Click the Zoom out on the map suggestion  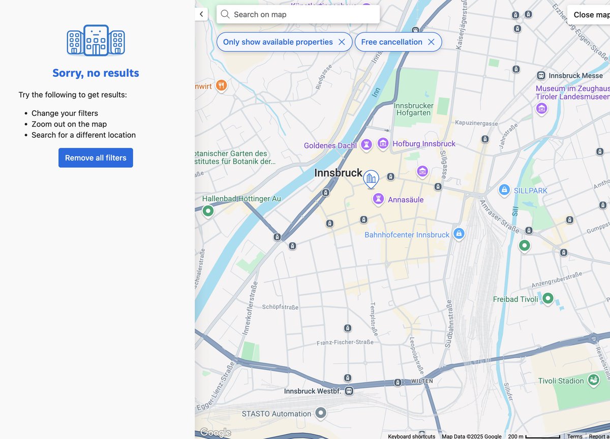(69, 124)
